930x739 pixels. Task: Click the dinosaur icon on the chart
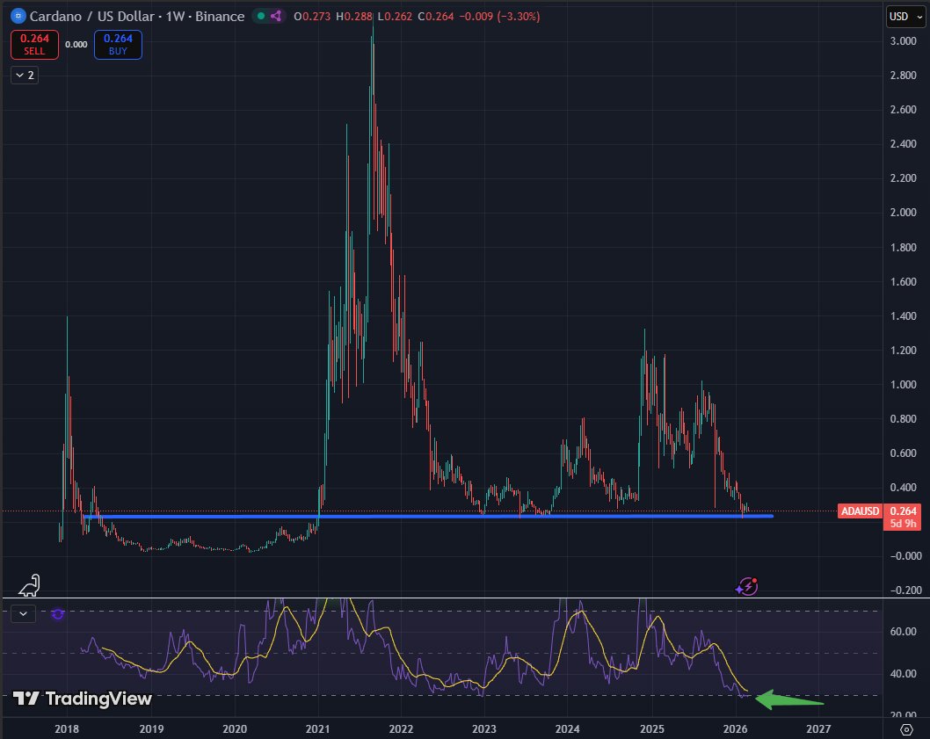[29, 585]
